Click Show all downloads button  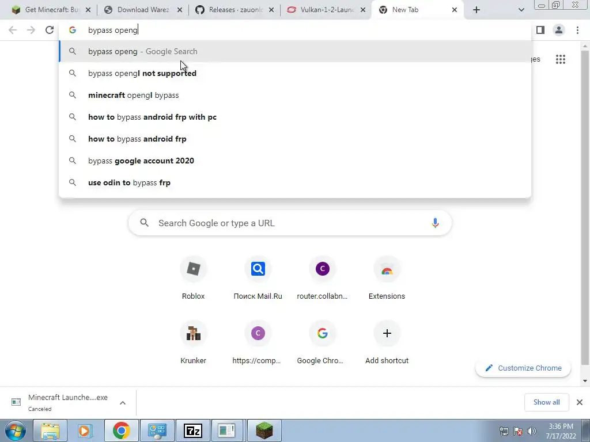pos(546,402)
